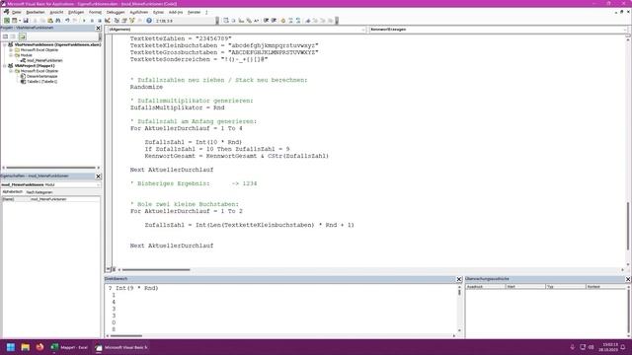Screen dimensions: 632x355
Task: Switch to the Alphabetisch properties tab
Action: [13, 192]
